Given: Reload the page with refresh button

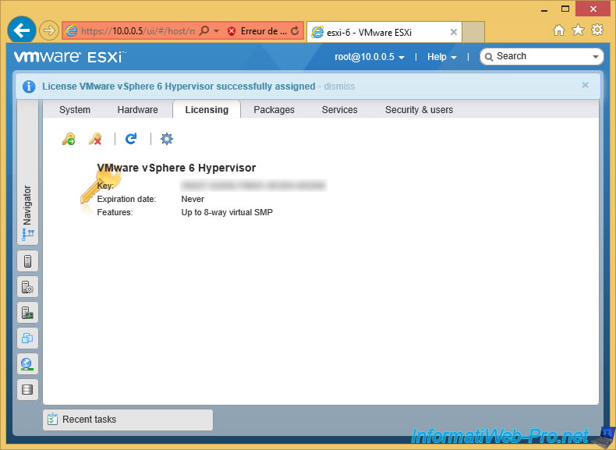Looking at the screenshot, I should [x=295, y=30].
